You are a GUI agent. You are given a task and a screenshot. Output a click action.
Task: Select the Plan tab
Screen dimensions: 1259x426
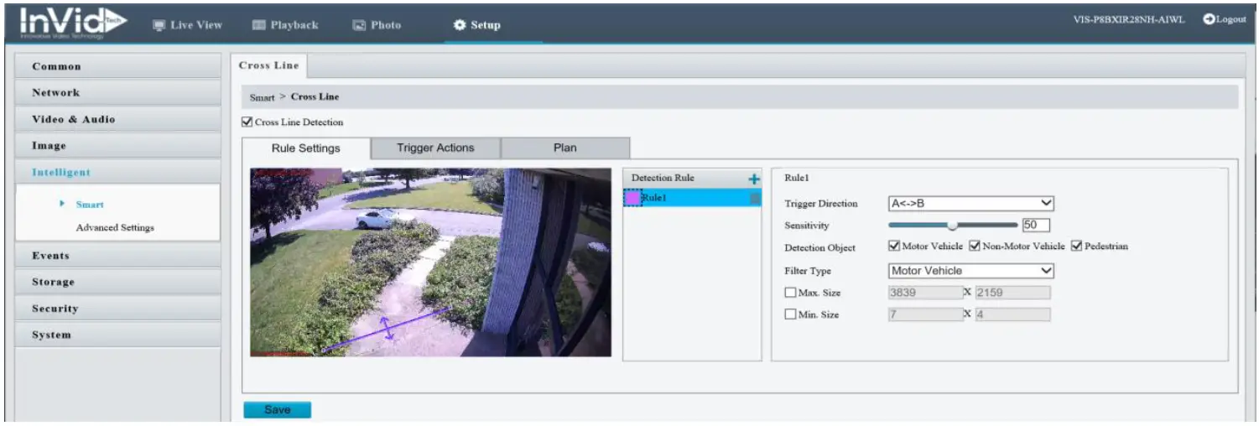pyautogui.click(x=565, y=148)
